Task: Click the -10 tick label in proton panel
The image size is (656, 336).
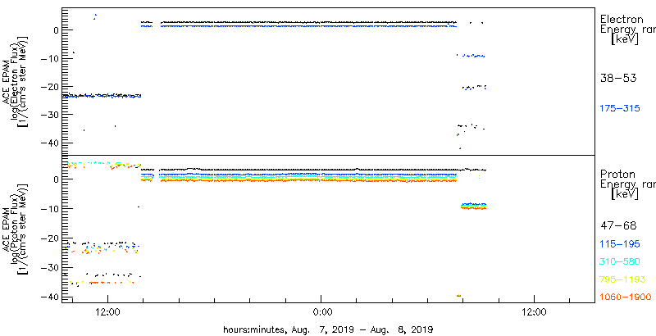Action: point(49,208)
